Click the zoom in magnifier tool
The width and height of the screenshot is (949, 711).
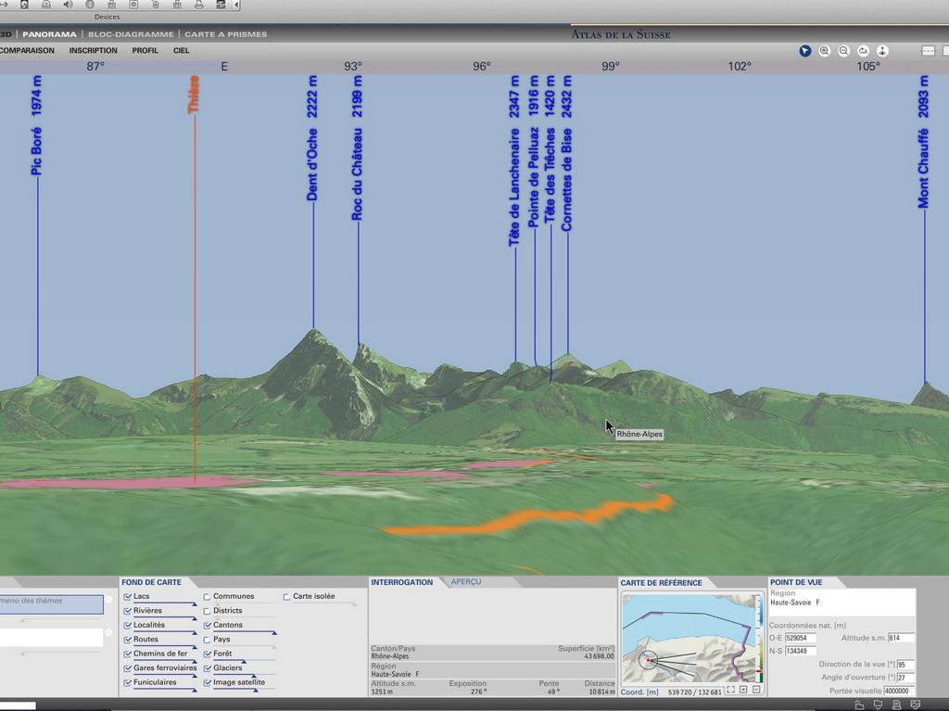[824, 51]
